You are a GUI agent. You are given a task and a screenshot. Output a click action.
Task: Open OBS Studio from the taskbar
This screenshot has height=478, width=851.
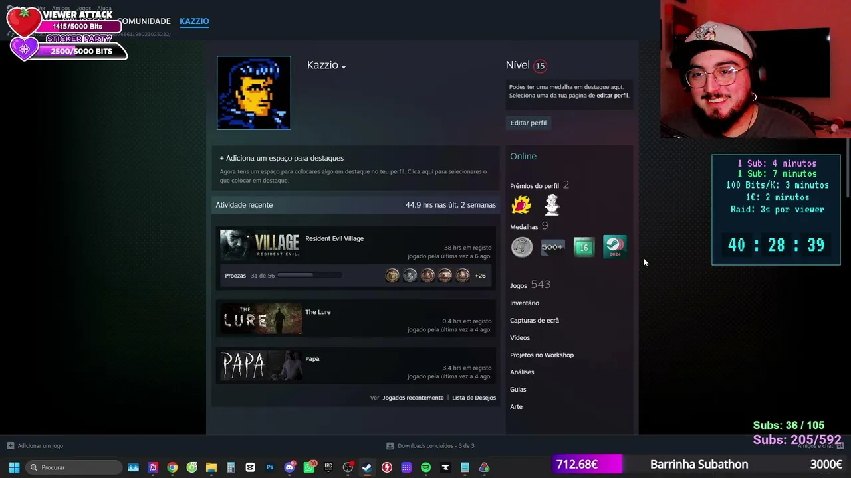tap(348, 467)
